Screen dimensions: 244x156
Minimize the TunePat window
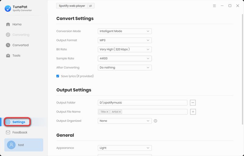[x=222, y=6]
